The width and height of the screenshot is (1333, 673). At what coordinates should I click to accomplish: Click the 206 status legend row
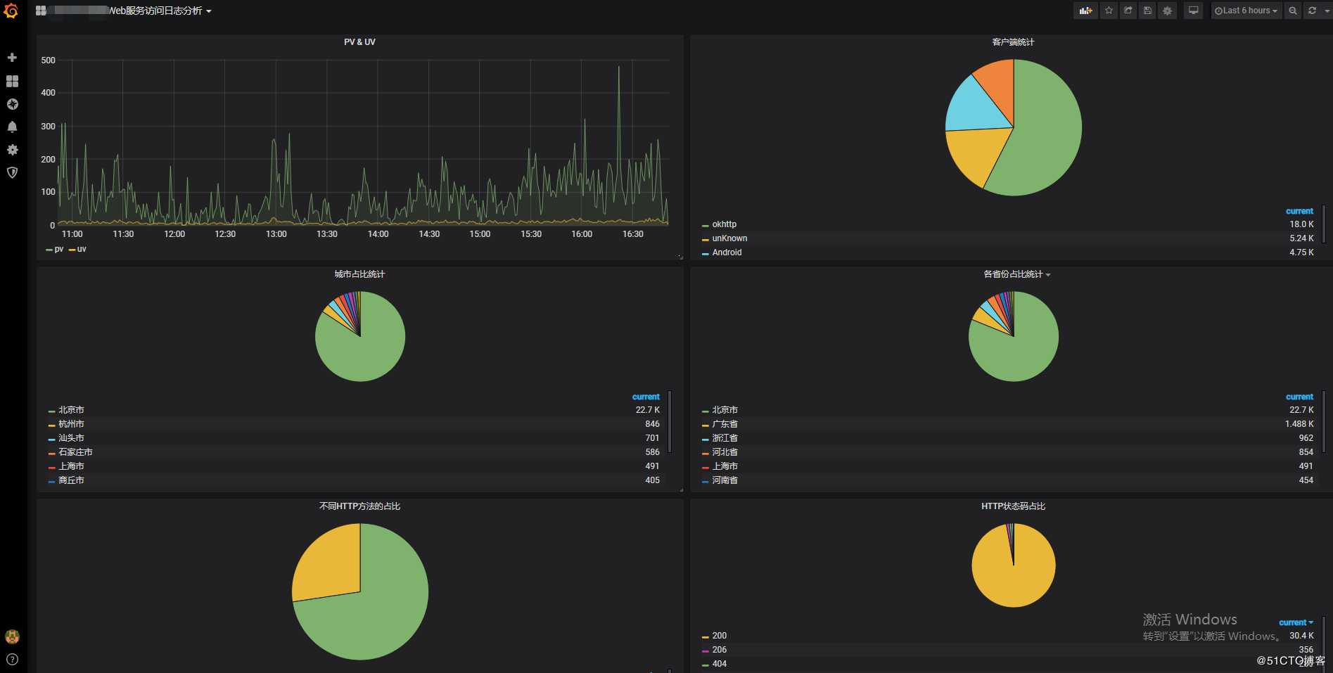point(1007,650)
